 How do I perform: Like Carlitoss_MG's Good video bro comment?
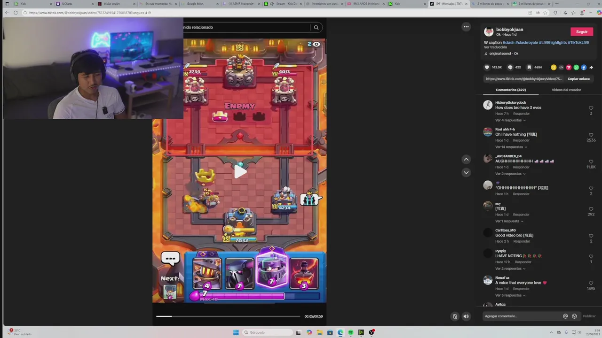pyautogui.click(x=591, y=236)
